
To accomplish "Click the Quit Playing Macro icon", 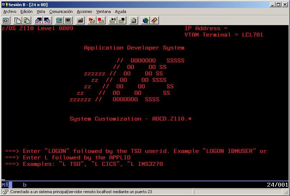I will tap(122, 20).
